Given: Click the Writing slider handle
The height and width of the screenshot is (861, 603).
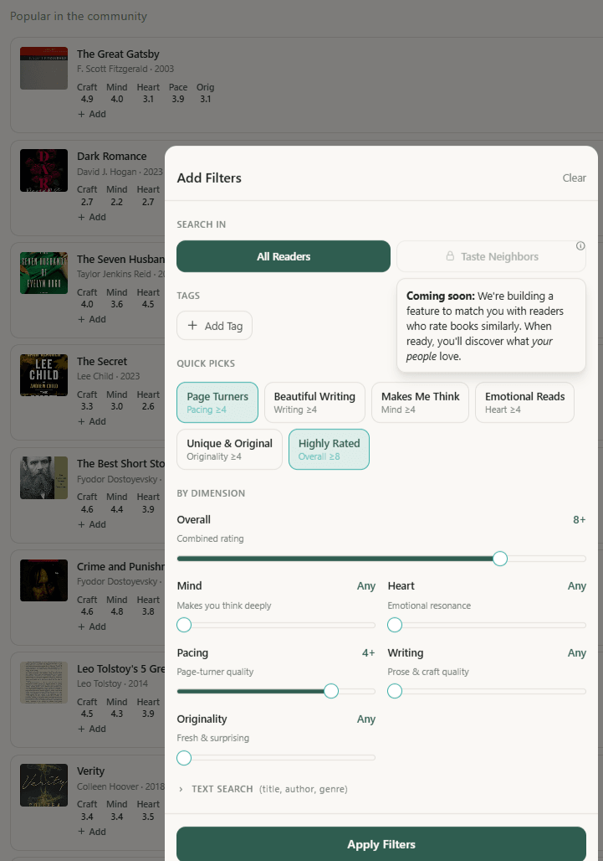Looking at the screenshot, I should (x=395, y=691).
